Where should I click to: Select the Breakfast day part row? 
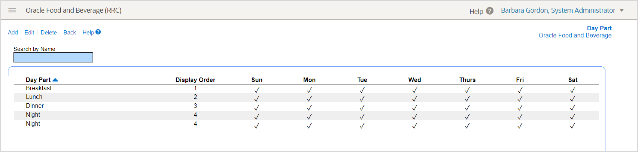coord(39,88)
